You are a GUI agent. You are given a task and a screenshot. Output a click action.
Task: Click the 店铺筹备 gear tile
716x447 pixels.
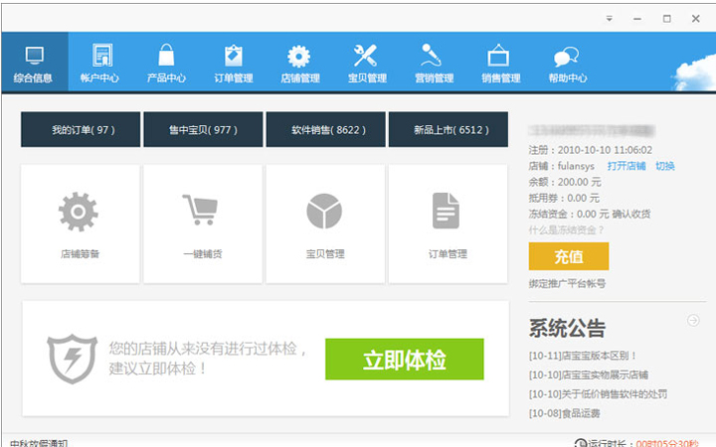coord(80,223)
